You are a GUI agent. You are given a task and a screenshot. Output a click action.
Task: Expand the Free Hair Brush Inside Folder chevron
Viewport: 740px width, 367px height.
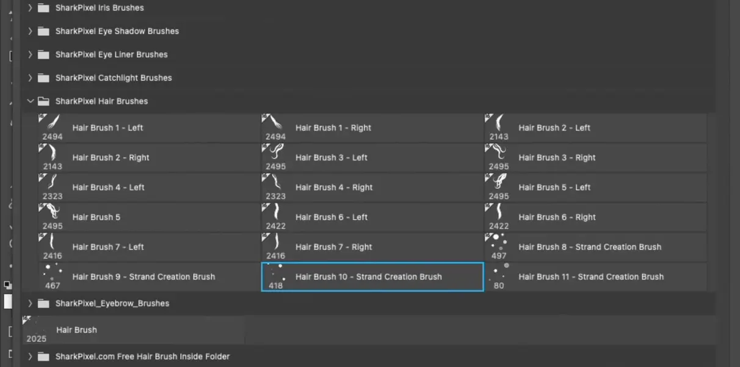[30, 356]
